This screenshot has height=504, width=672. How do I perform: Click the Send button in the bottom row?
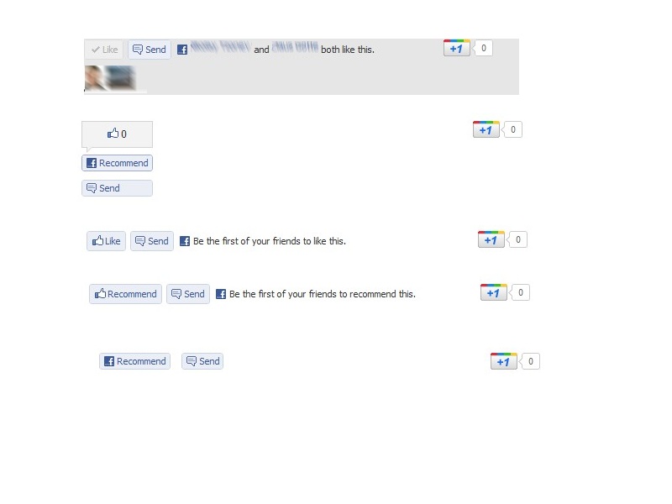[x=202, y=361]
